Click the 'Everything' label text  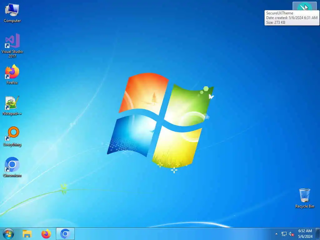(x=12, y=144)
